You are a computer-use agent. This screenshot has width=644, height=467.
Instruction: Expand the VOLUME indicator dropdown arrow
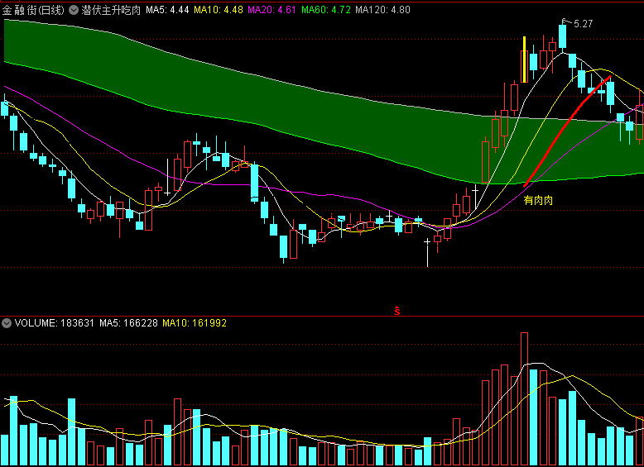pos(6,323)
